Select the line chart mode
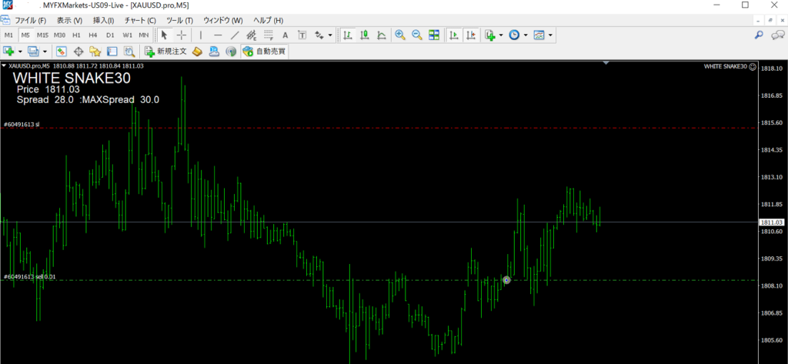Viewport: 788px width, 364px height. (x=382, y=35)
